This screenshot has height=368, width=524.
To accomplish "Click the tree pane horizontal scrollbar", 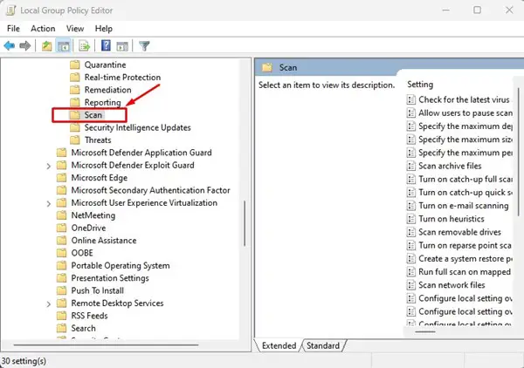I will 106,344.
